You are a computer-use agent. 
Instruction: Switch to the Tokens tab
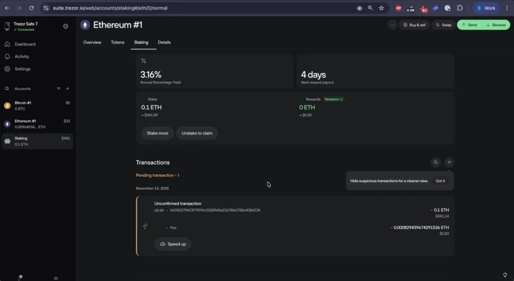point(117,43)
